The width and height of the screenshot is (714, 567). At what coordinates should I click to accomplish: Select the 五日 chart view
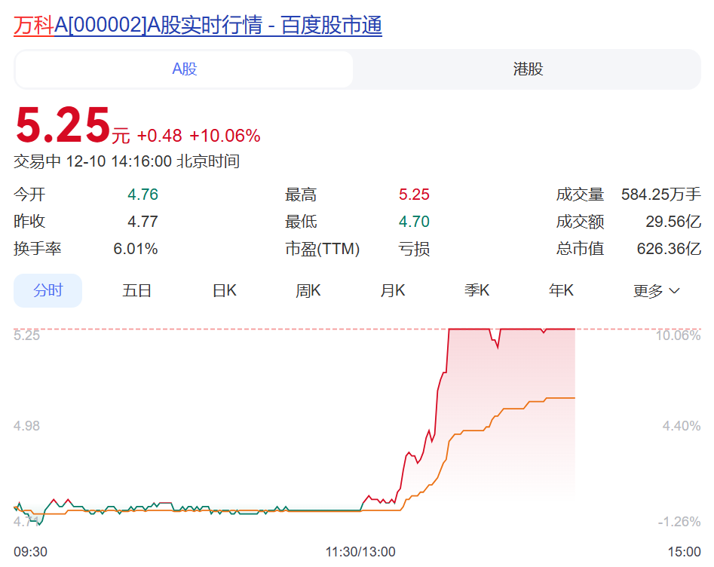click(136, 290)
